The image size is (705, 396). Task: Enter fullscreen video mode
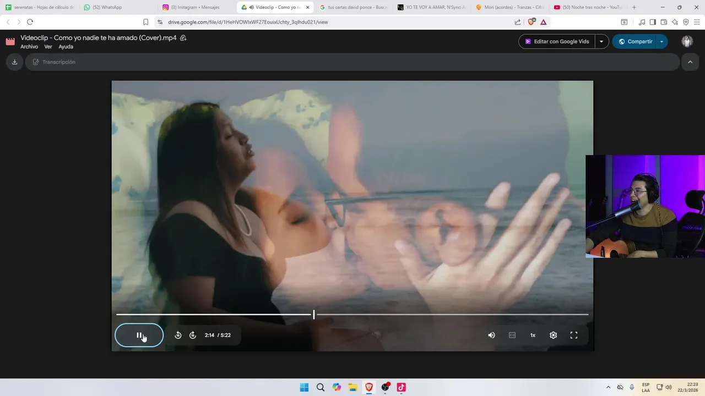[x=573, y=335]
